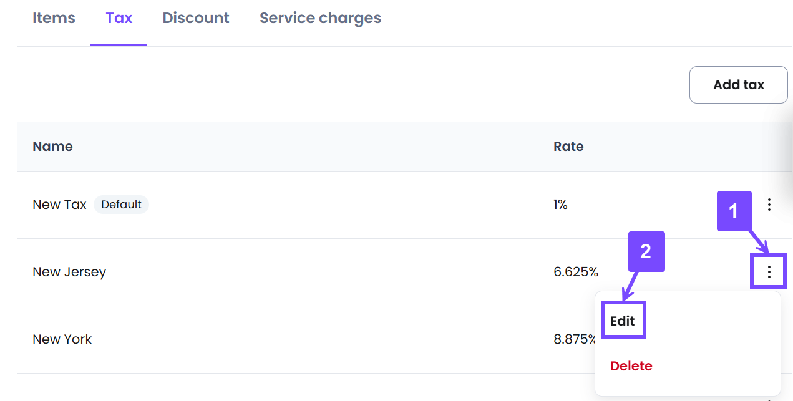Viewport: 793px width, 401px height.
Task: Click the Rate column header
Action: click(568, 147)
